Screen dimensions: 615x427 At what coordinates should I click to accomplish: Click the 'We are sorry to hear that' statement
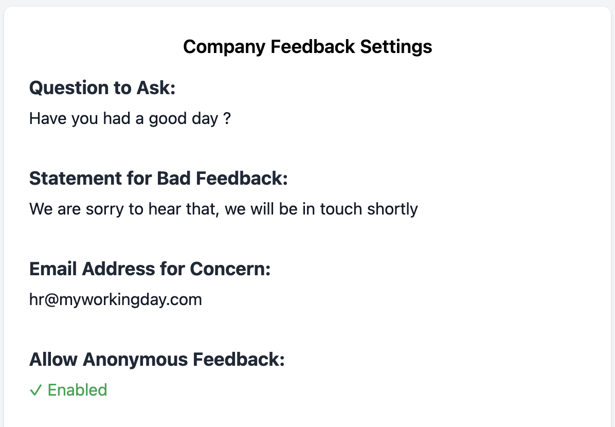[x=223, y=209]
